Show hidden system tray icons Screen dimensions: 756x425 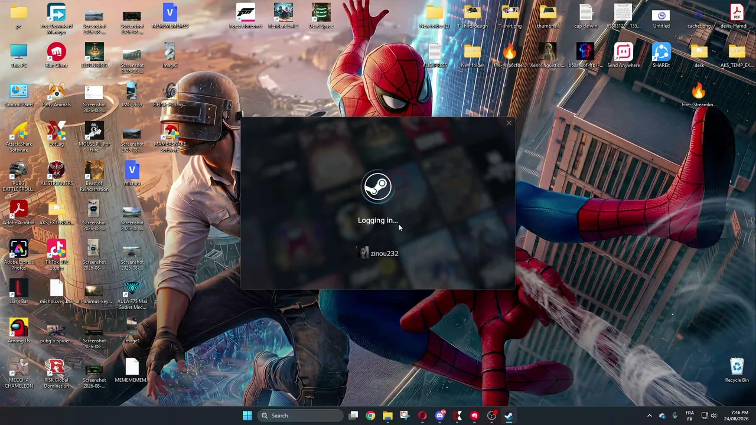click(649, 416)
